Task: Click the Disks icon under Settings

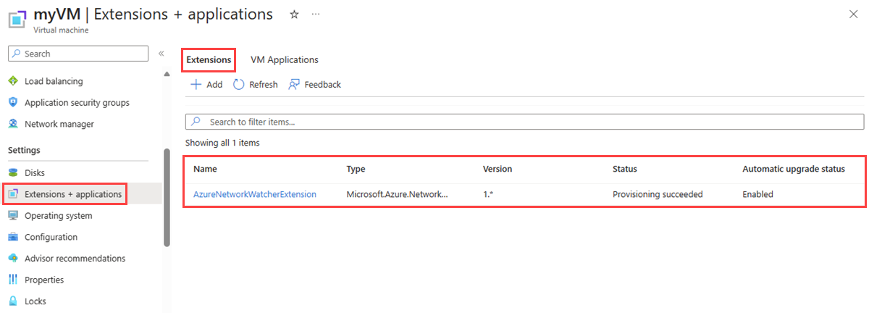Action: [x=13, y=173]
